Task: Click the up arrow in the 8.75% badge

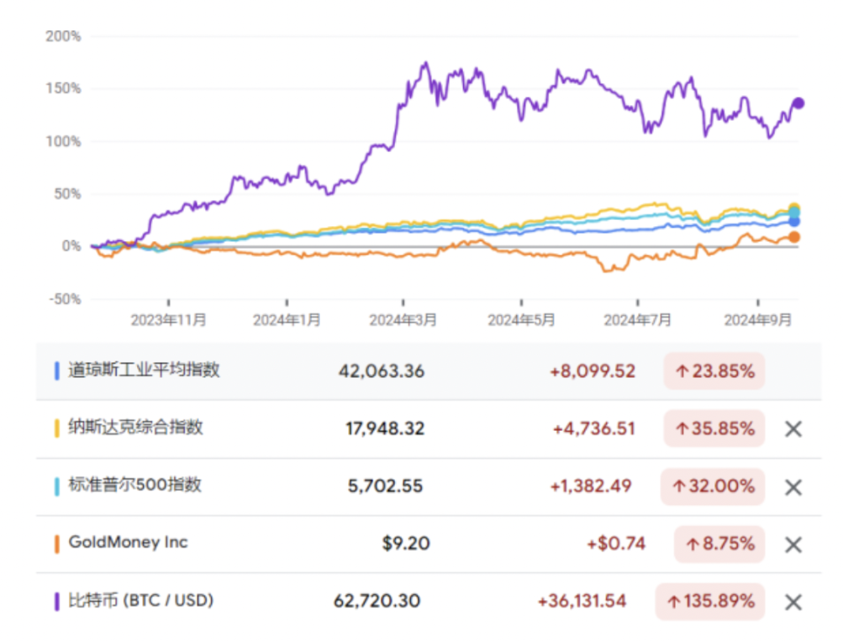Action: [693, 544]
